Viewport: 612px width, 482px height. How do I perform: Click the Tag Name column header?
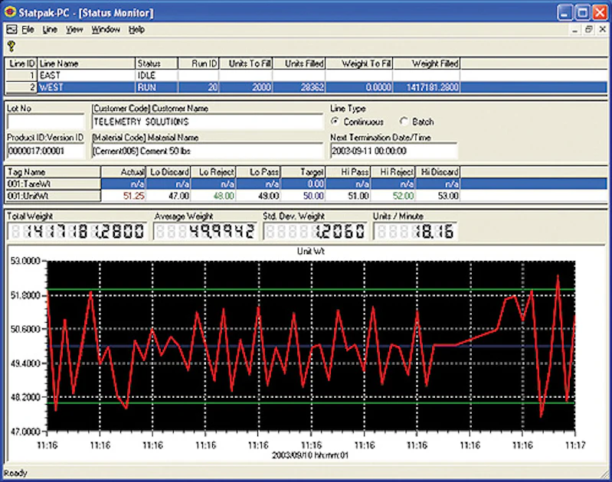point(53,172)
